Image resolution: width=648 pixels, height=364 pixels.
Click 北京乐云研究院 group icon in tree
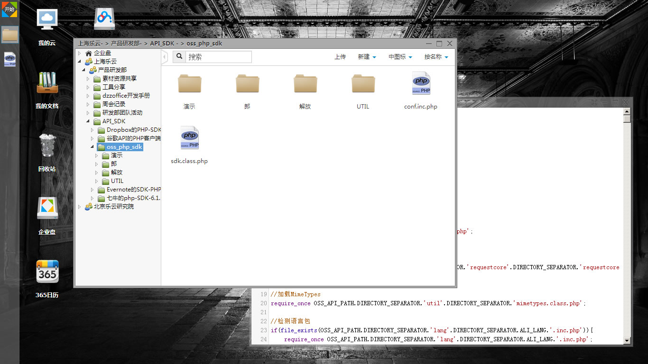[88, 207]
